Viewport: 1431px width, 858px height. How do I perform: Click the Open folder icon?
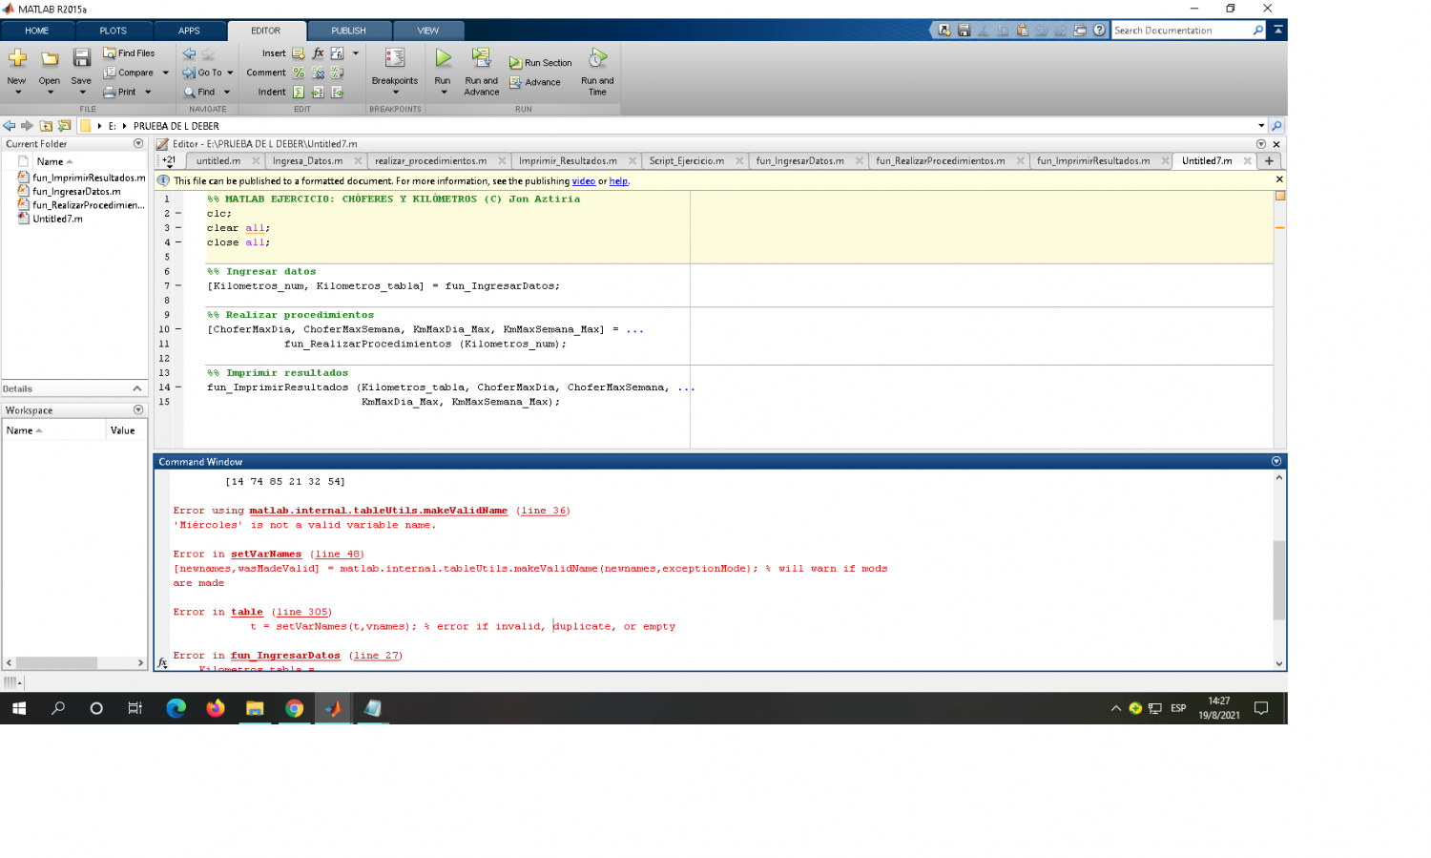pos(50,59)
